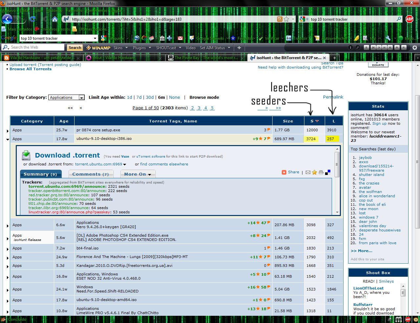This screenshot has height=323, width=420.
Task: Sort by the S seeders column header
Action: (314, 121)
